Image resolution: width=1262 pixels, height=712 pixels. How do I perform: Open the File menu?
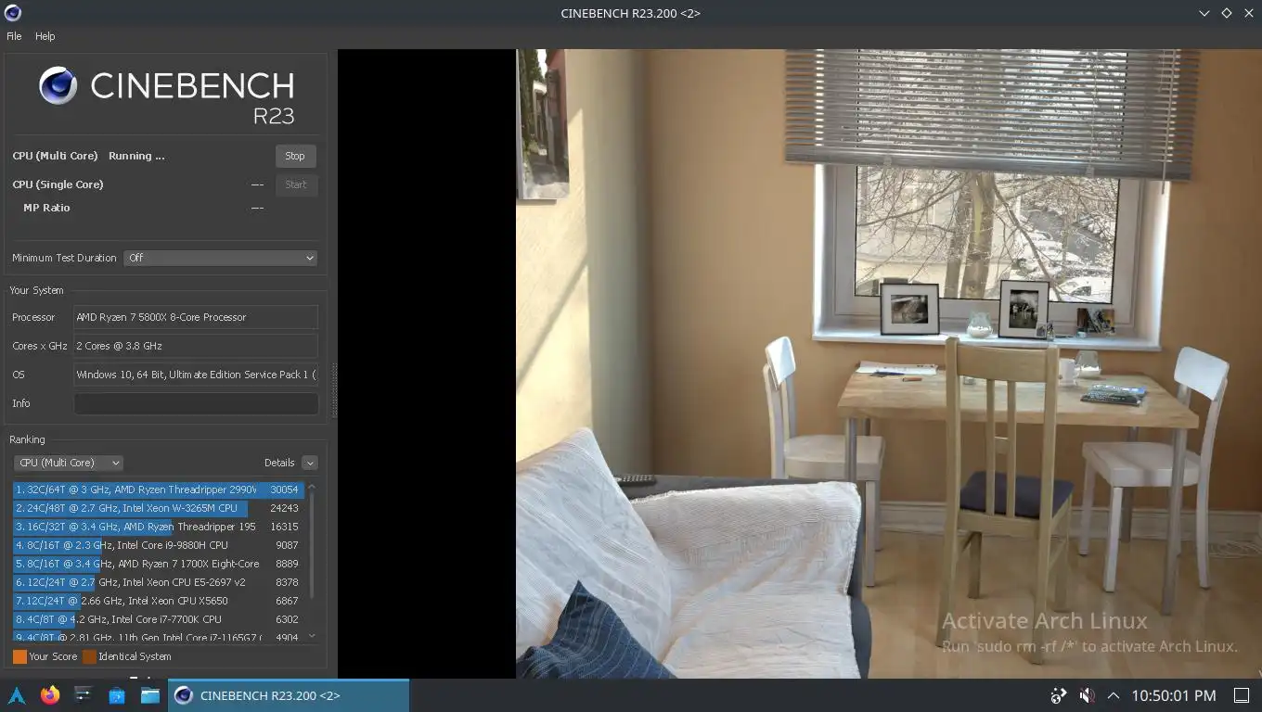point(14,36)
